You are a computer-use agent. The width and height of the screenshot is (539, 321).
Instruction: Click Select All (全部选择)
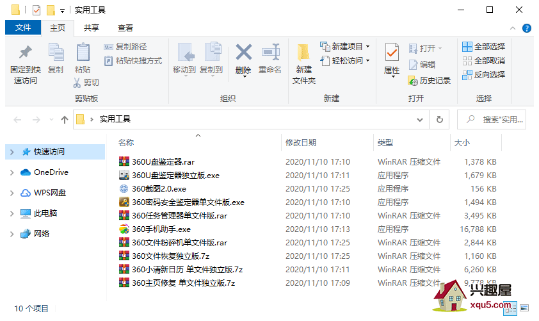point(484,46)
